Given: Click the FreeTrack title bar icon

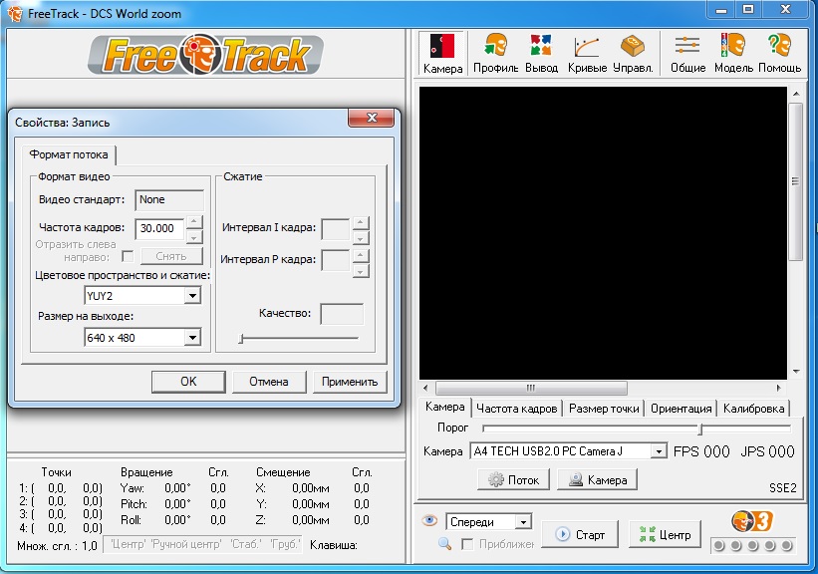Looking at the screenshot, I should [15, 14].
